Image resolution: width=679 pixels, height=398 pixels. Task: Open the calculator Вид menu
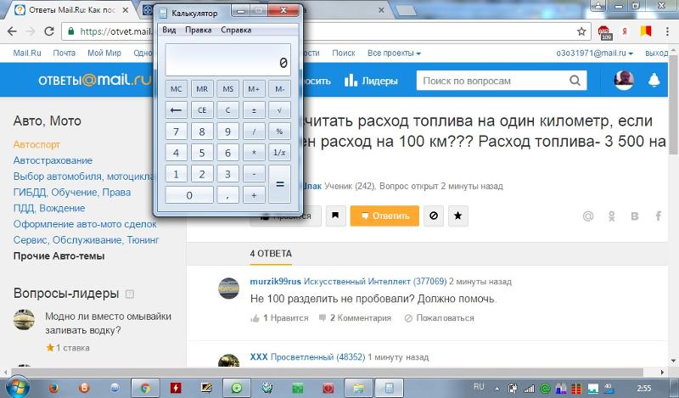[x=169, y=30]
